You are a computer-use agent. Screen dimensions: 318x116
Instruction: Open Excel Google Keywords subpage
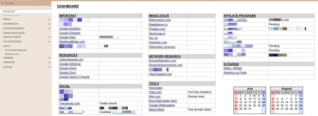tap(16, 50)
